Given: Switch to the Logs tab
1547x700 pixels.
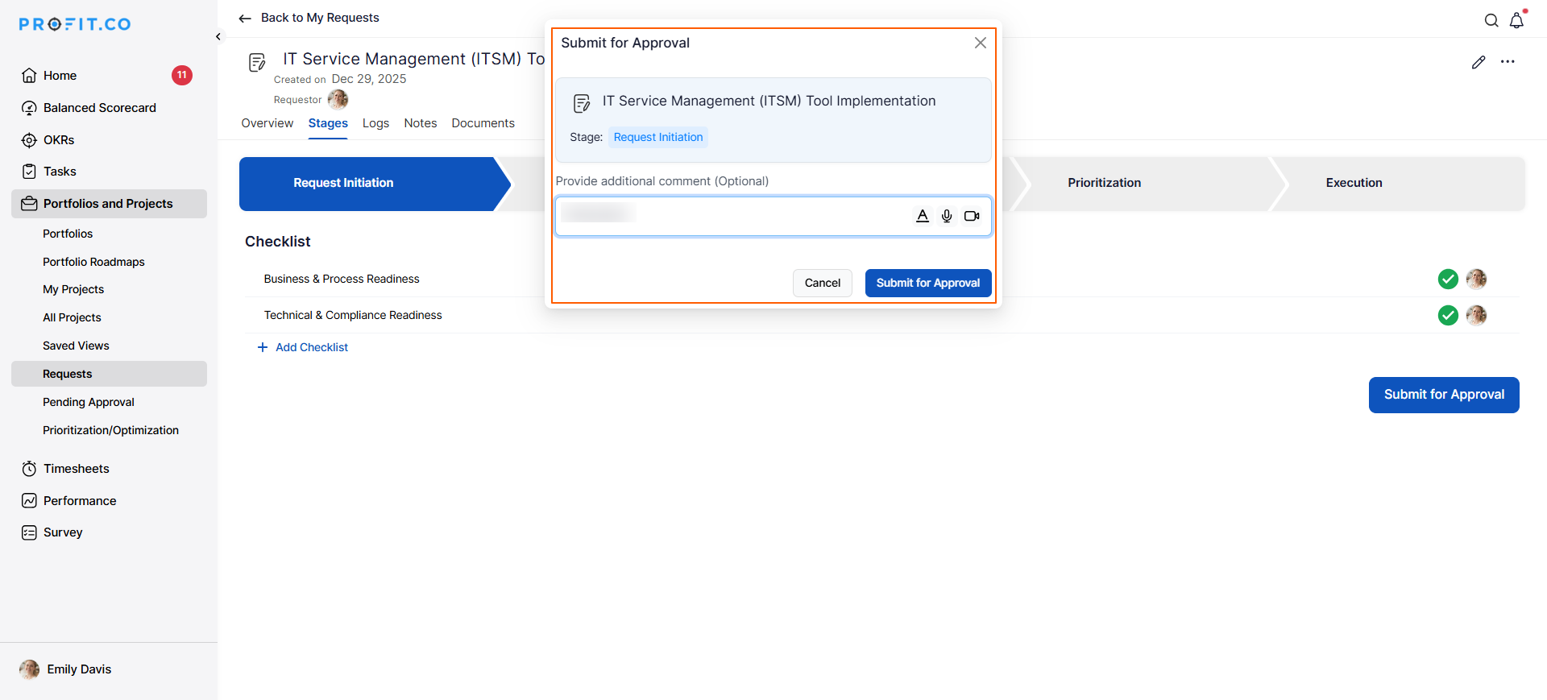Looking at the screenshot, I should (x=375, y=123).
